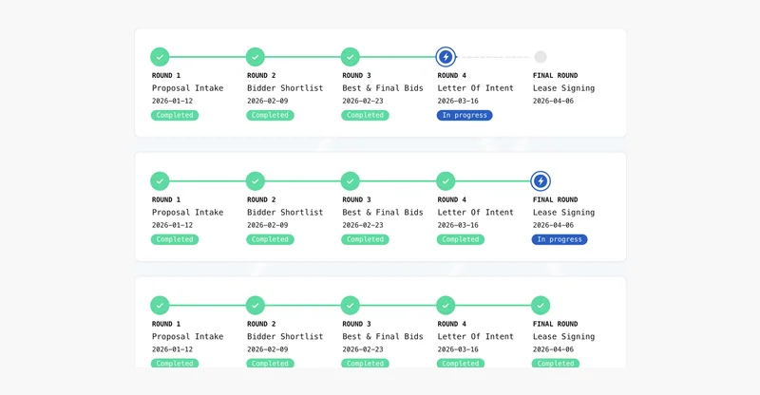Click 'Best & Final Bids' title in middle card
Screen dimensions: 760x395
click(x=383, y=213)
